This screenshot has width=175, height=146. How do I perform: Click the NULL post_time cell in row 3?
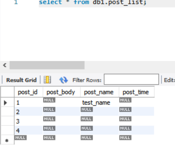coord(137,121)
